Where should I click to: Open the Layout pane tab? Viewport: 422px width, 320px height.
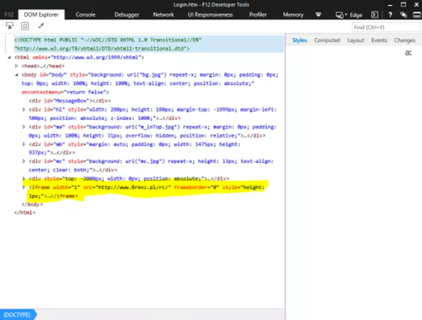355,40
